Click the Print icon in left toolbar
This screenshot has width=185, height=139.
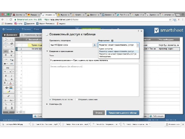[12, 44]
